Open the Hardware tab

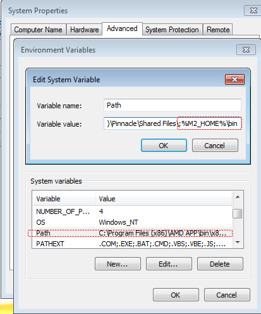tap(84, 30)
